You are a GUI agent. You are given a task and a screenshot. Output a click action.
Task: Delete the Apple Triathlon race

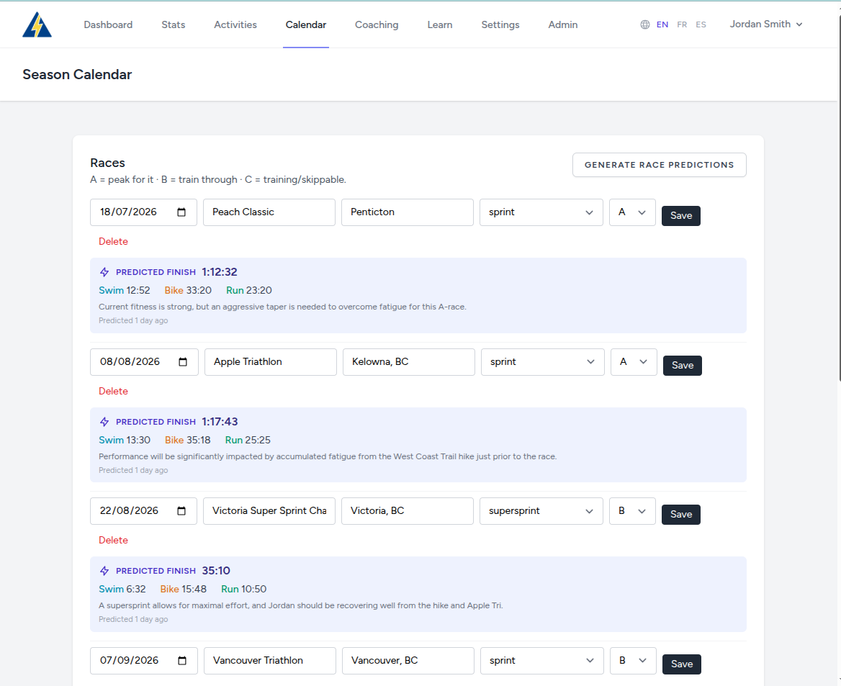(113, 392)
